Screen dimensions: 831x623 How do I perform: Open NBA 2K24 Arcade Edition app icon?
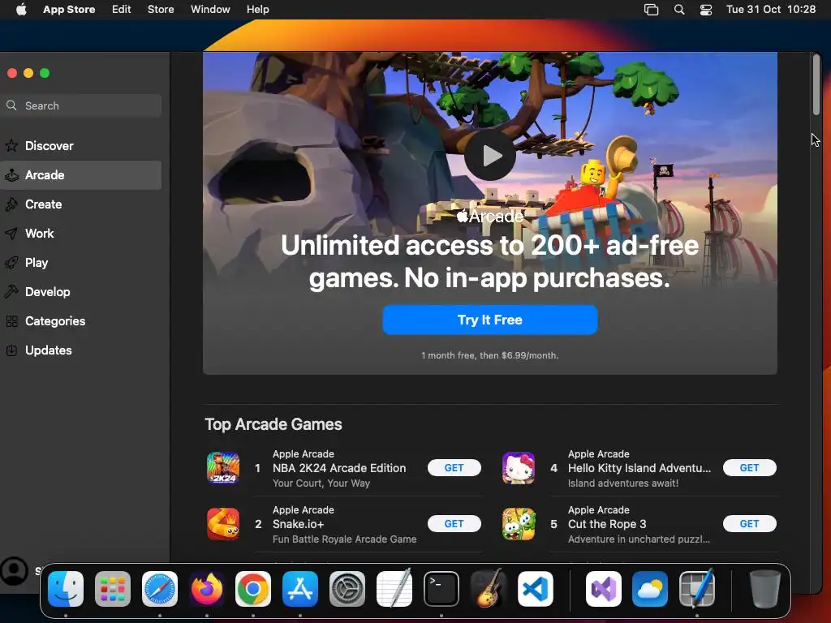(222, 468)
